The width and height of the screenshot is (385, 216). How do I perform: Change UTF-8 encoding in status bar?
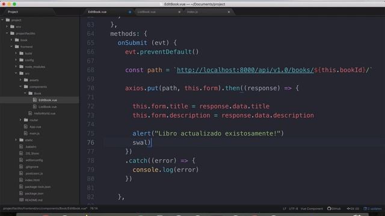tap(293, 208)
